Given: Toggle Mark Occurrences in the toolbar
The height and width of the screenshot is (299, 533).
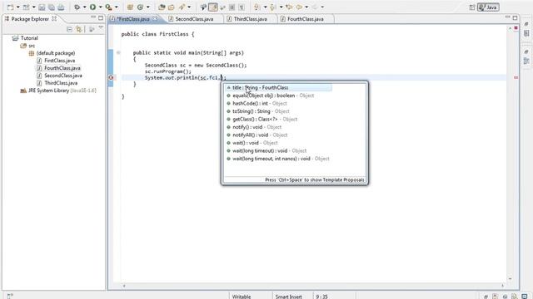Looking at the screenshot, I should coord(213,7).
